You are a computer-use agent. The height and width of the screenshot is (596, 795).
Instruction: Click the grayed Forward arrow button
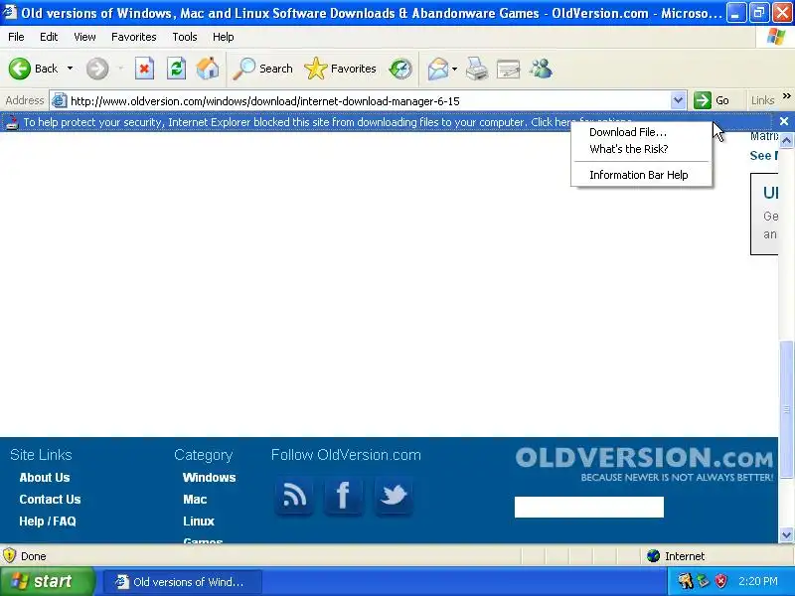pos(96,69)
